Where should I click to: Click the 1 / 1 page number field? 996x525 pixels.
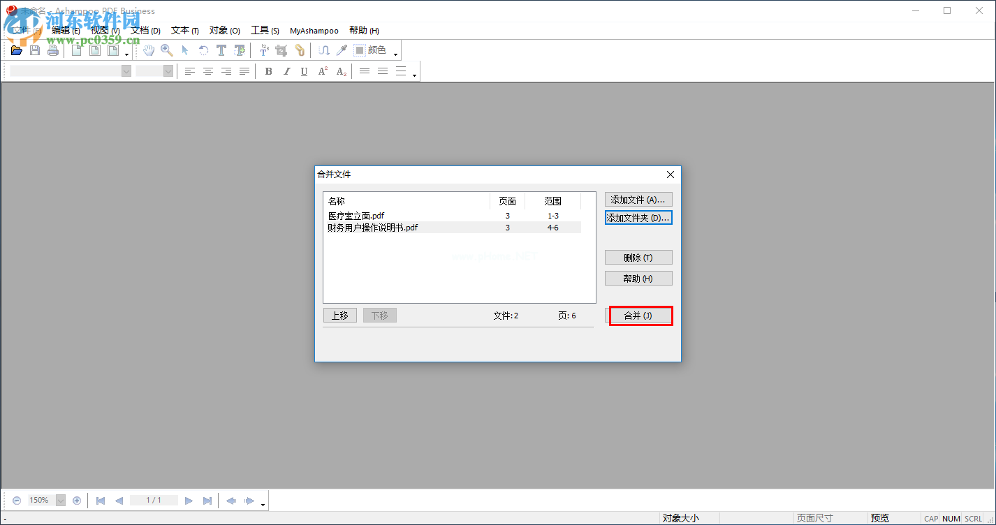click(x=154, y=500)
